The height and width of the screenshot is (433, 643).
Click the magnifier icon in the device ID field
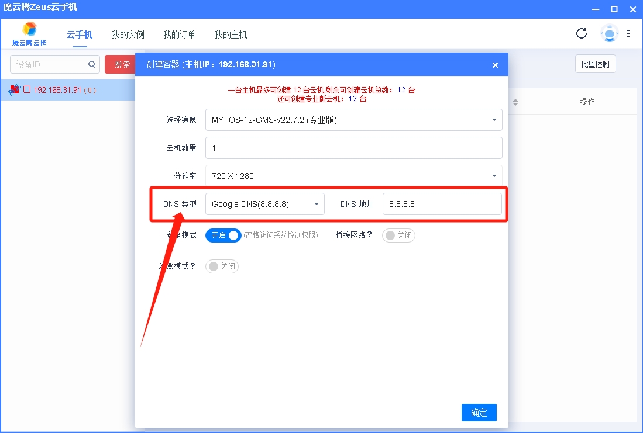point(91,65)
